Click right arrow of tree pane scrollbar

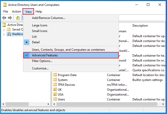[x=48, y=104]
